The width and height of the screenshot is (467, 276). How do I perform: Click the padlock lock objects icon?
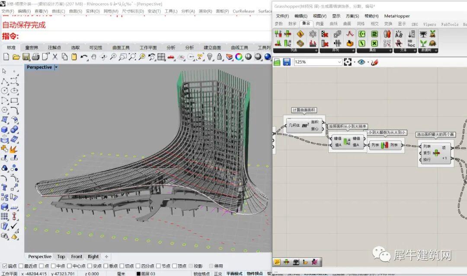tap(220, 57)
